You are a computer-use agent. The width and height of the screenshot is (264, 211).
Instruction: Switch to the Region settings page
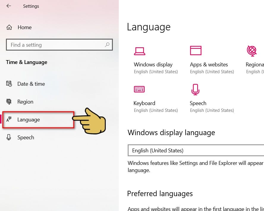click(x=25, y=102)
